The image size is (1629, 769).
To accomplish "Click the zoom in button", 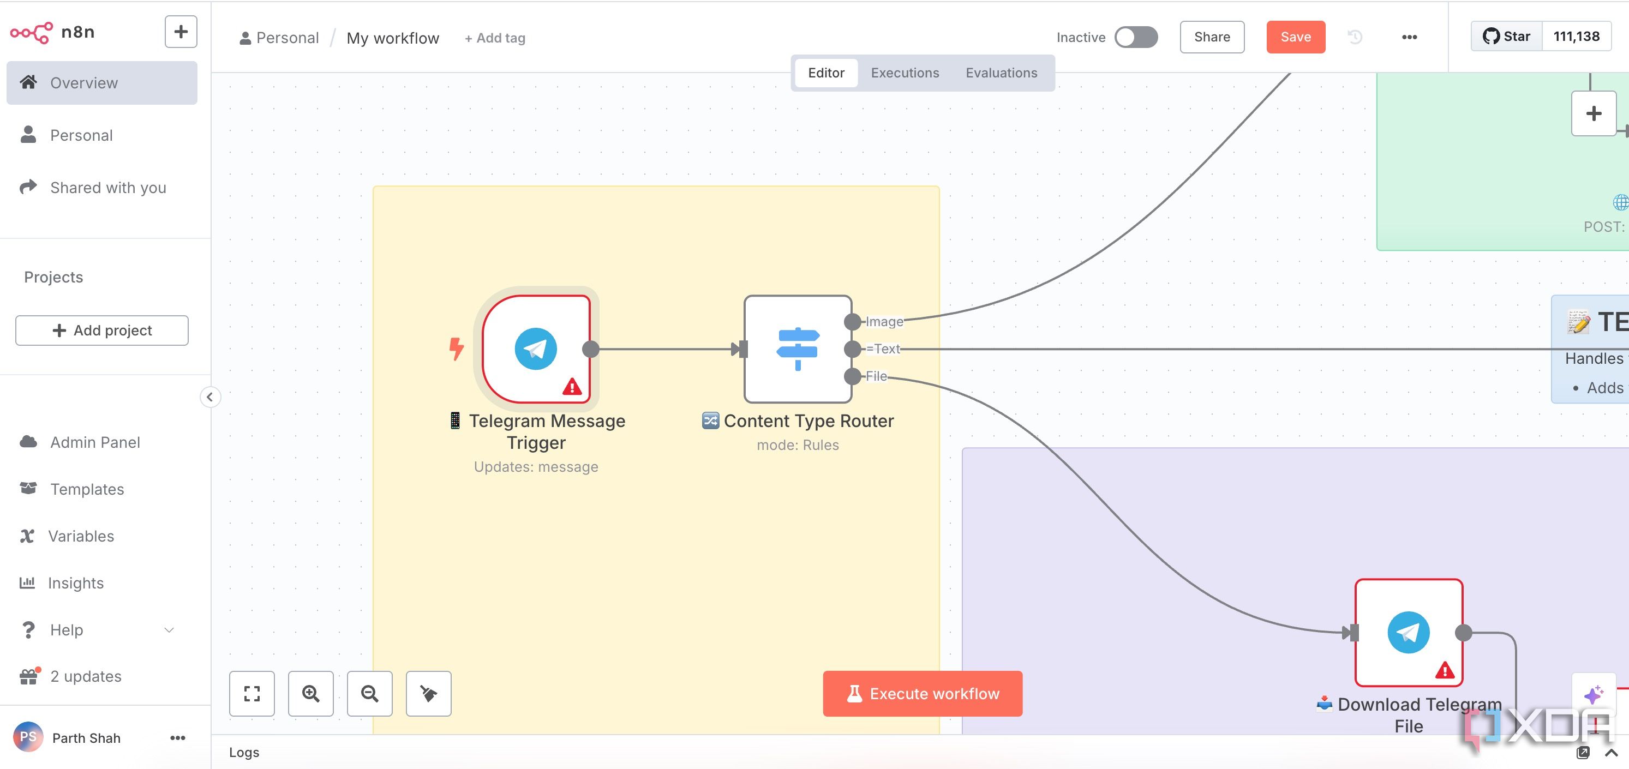I will pos(310,694).
